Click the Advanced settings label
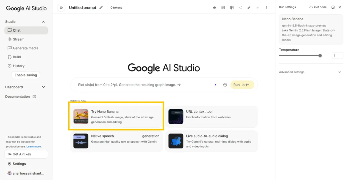The image size is (346, 180). point(292,72)
